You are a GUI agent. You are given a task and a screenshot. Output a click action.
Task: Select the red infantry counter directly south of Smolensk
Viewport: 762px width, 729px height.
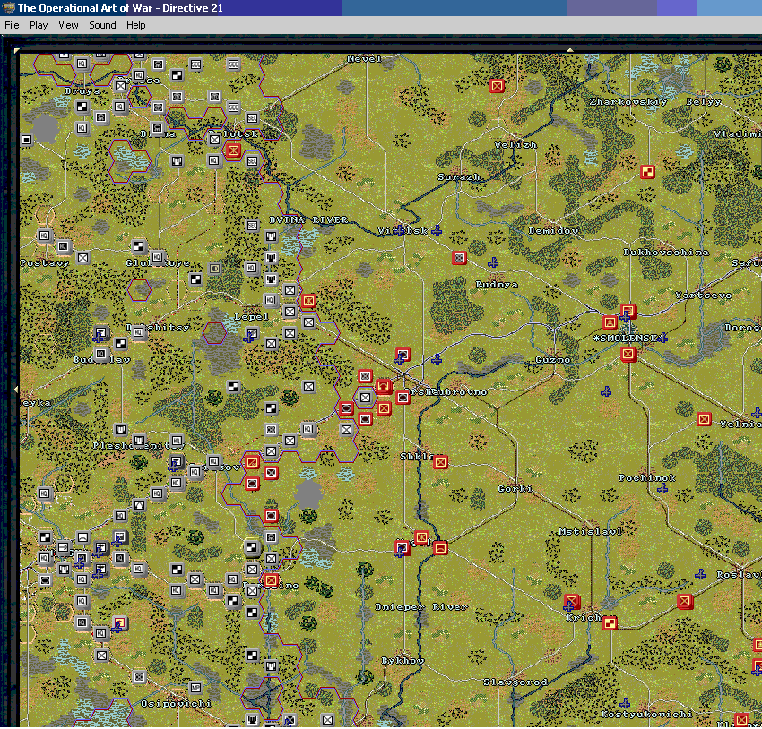tap(628, 355)
